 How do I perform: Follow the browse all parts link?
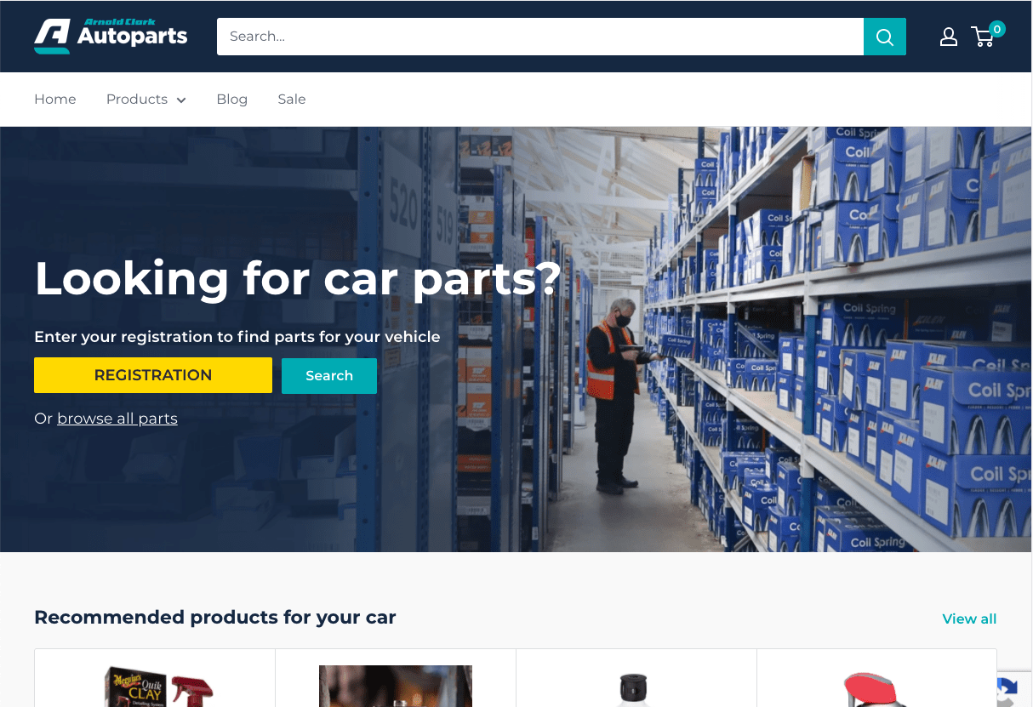117,419
